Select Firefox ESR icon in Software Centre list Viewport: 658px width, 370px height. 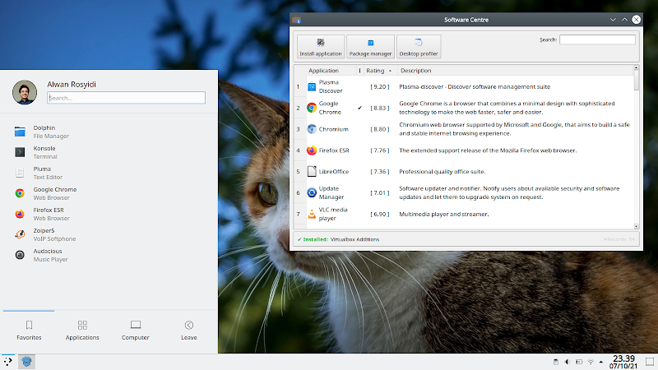tap(312, 150)
